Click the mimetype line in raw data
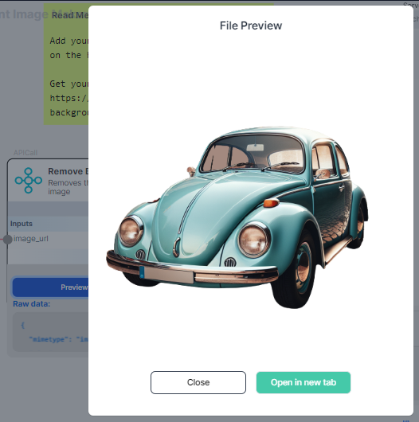Image resolution: width=419 pixels, height=422 pixels. coord(59,339)
